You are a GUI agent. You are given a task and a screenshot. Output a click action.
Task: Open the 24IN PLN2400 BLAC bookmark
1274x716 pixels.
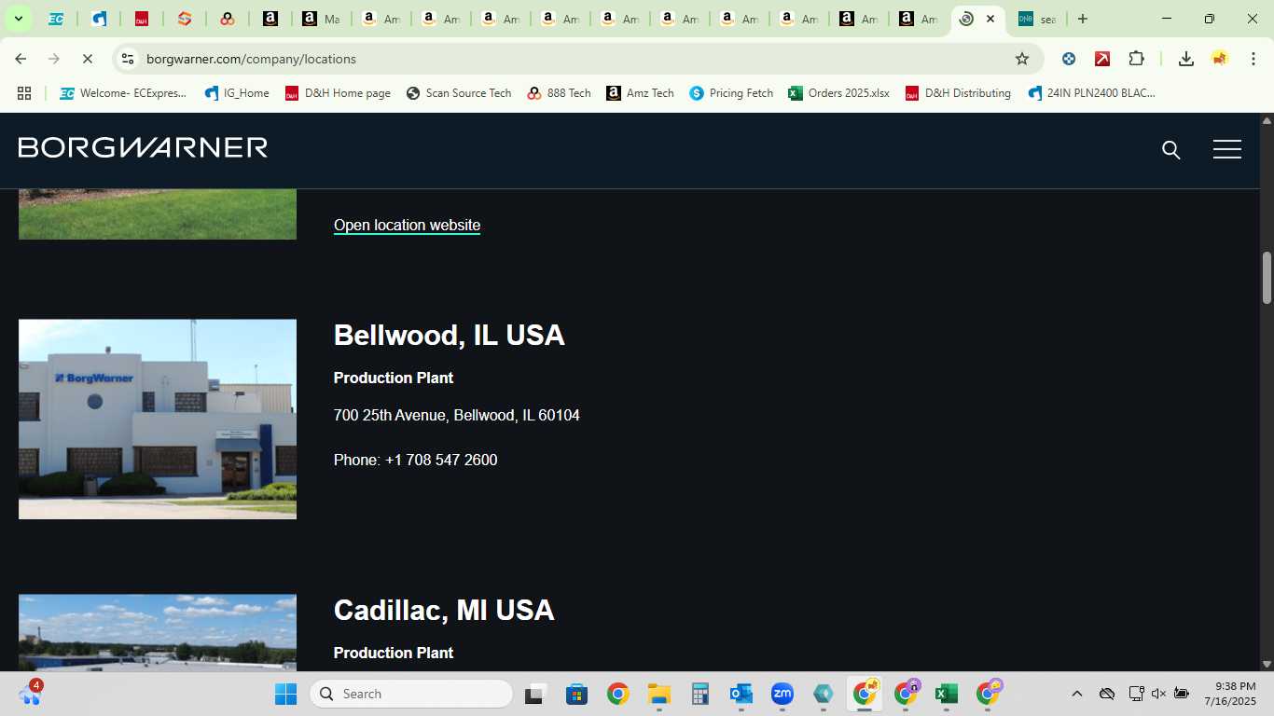[x=1091, y=93]
